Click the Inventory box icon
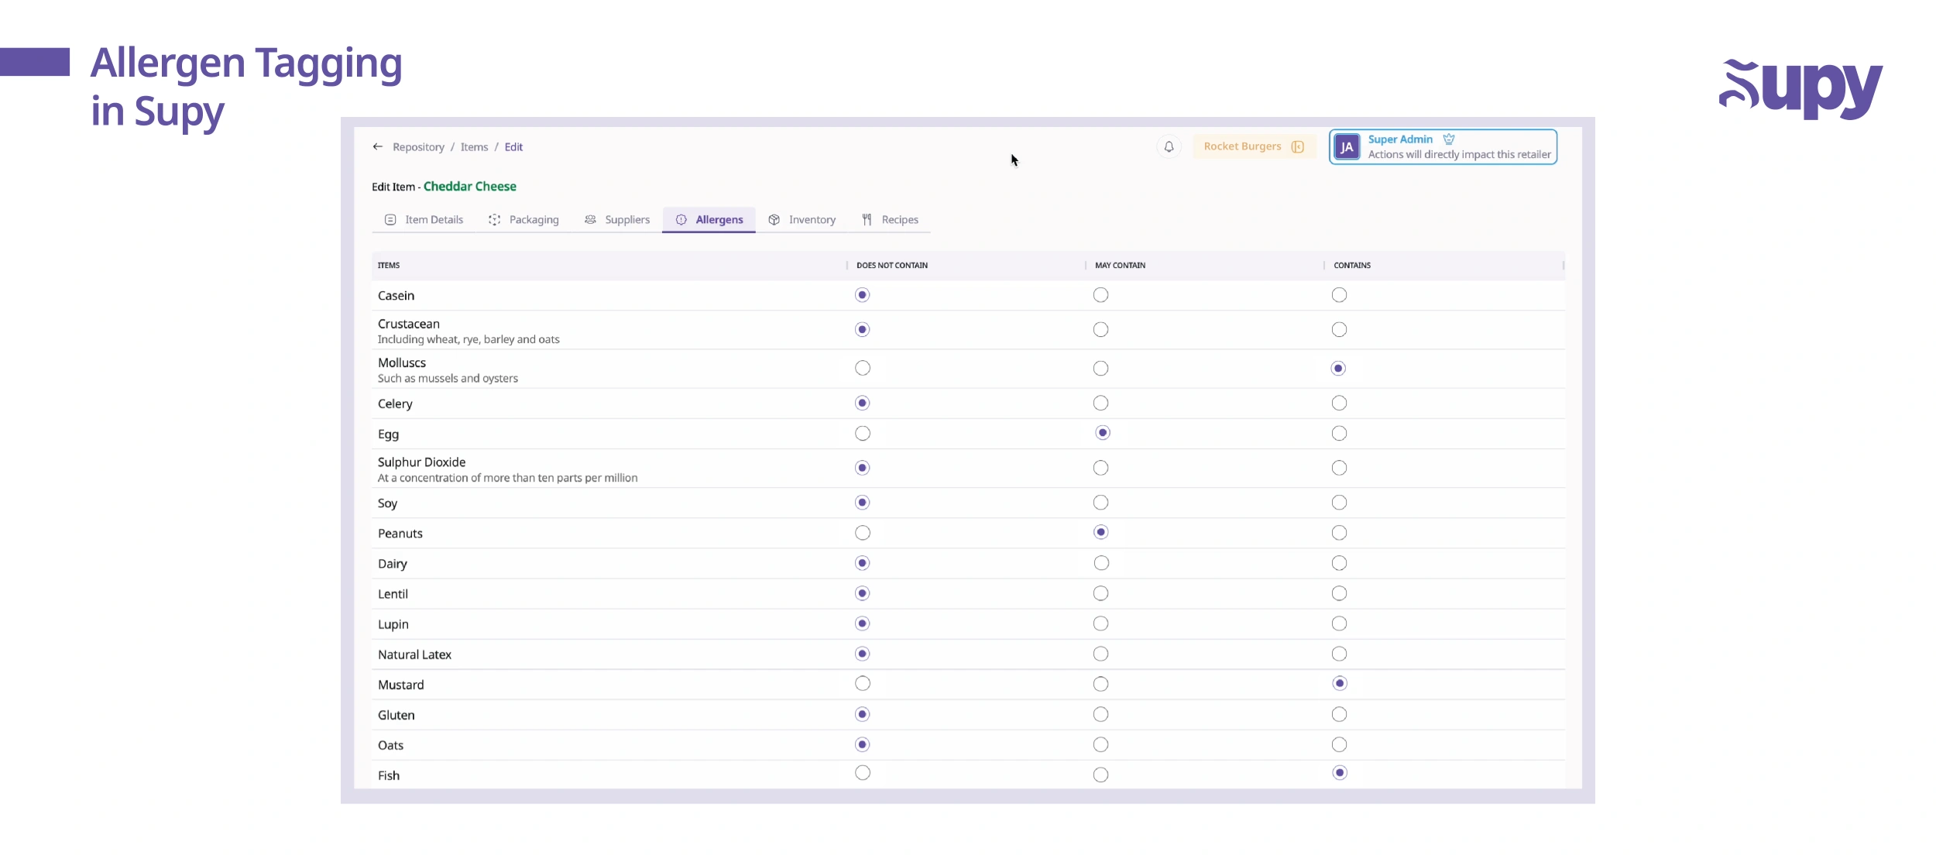 pos(774,220)
